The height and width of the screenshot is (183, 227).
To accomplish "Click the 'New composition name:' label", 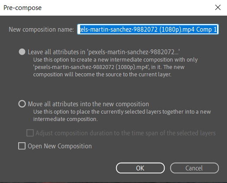I will [42, 29].
